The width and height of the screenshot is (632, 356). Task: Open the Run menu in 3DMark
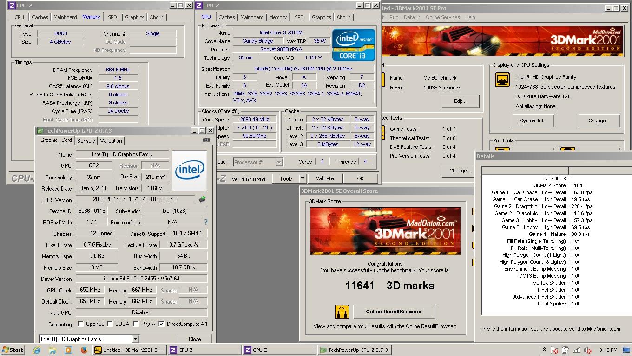click(394, 17)
